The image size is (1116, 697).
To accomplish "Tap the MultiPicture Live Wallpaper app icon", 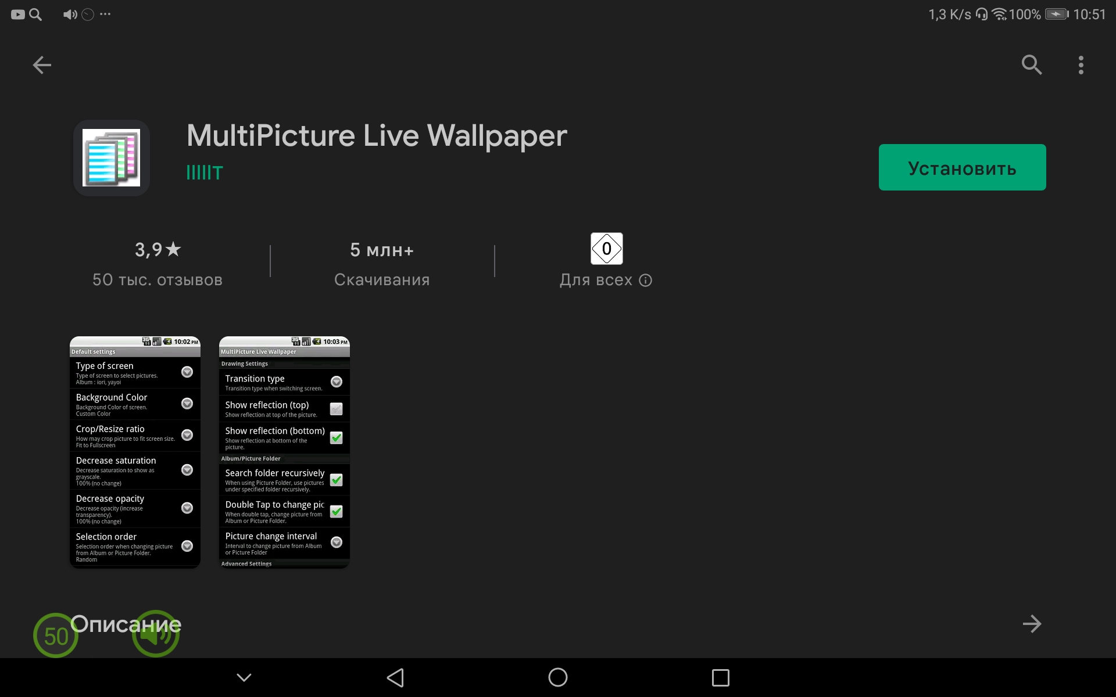I will pyautogui.click(x=112, y=158).
